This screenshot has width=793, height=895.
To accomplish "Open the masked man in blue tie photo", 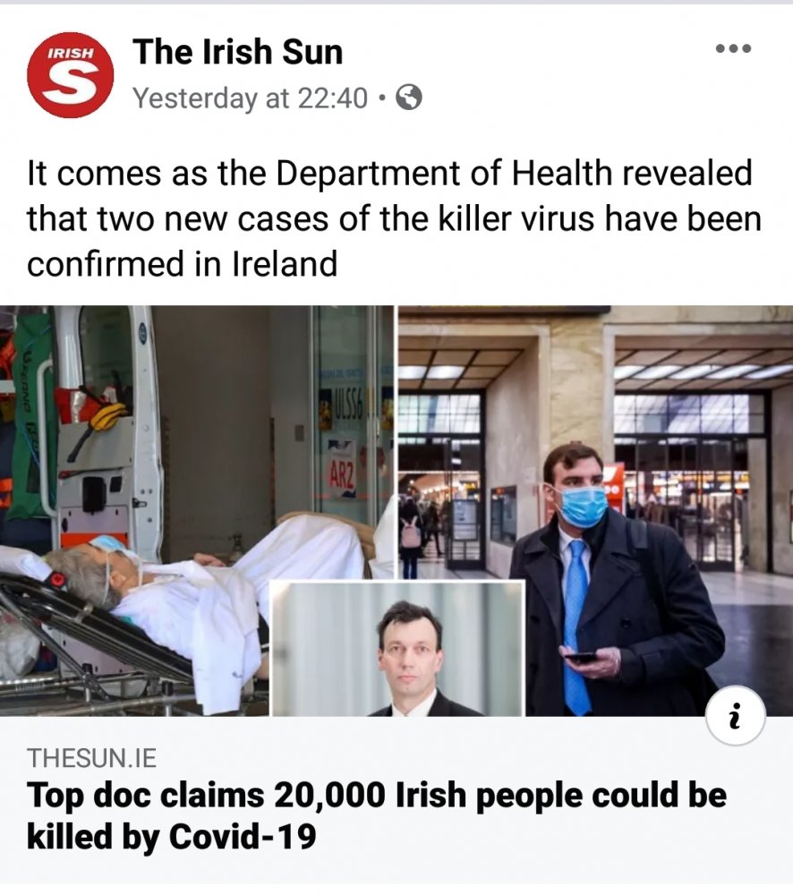I will (595, 510).
